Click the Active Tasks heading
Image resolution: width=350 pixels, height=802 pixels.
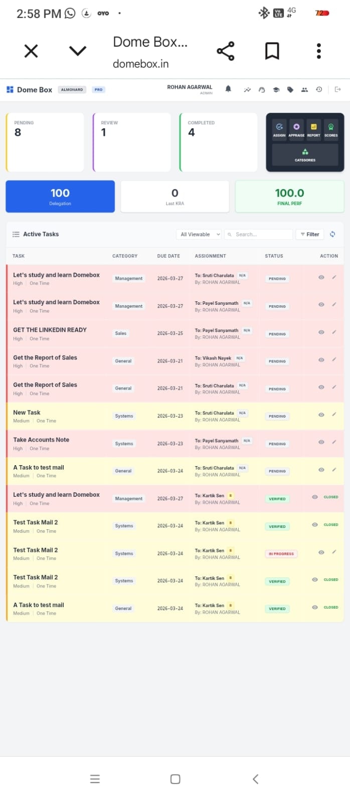pyautogui.click(x=41, y=234)
